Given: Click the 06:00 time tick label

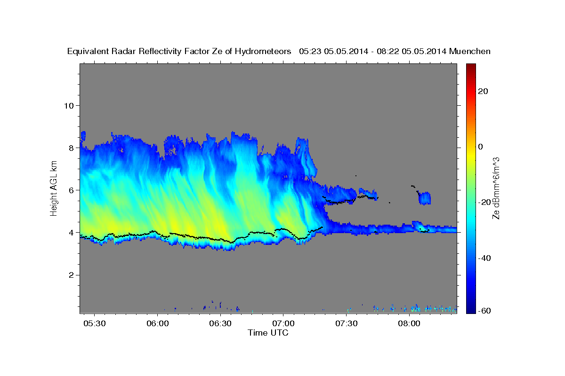Looking at the screenshot, I should click(x=157, y=324).
